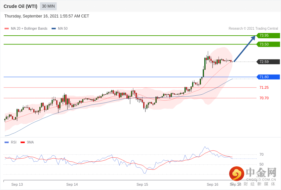Click the blue 71.80 pivot price tag
Screen dimensions: 281x190
(x=268, y=77)
